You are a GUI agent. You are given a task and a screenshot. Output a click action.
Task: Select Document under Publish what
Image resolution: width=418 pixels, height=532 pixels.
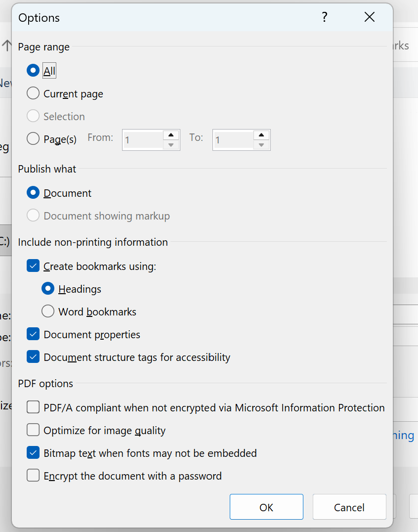coord(33,193)
